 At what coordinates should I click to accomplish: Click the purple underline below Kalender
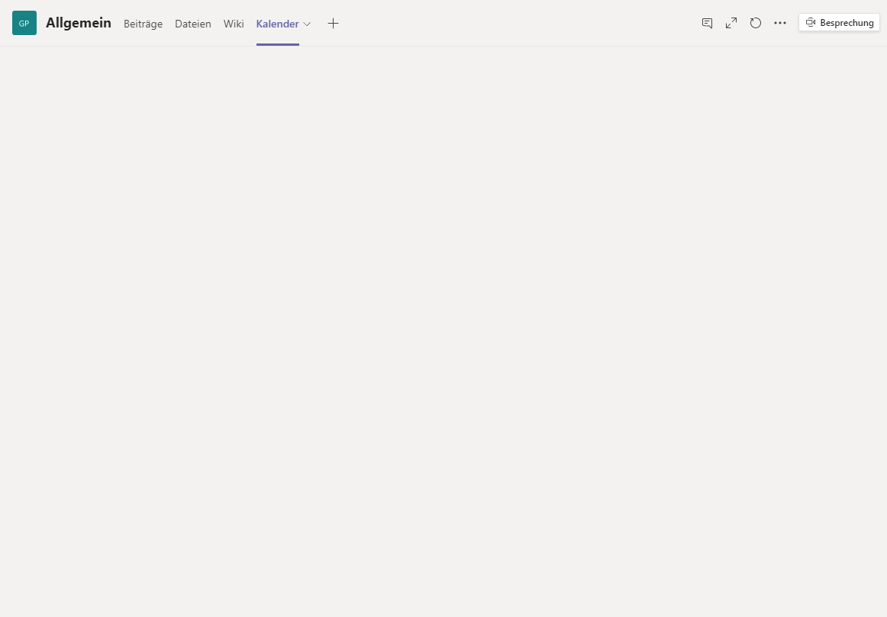click(278, 44)
